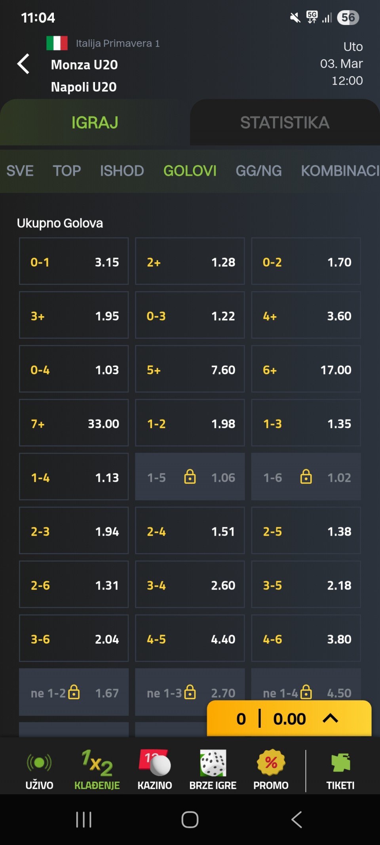Open the SVE markets tab

[20, 171]
